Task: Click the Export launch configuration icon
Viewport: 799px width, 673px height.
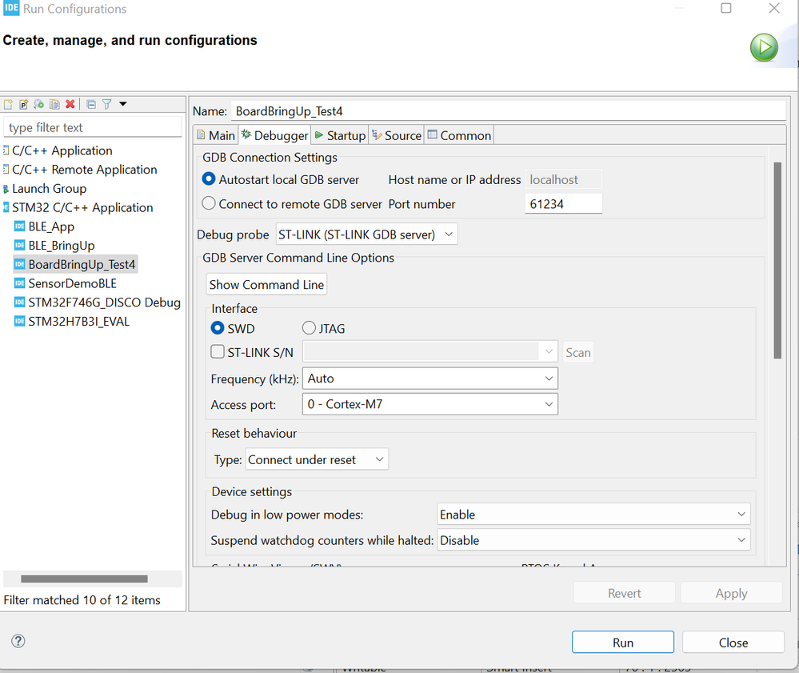Action: (x=39, y=104)
